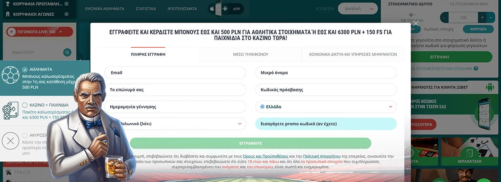This screenshot has height=182, width=501.
Task: Toggle the one-click bet switch
Action: pos(411,15)
